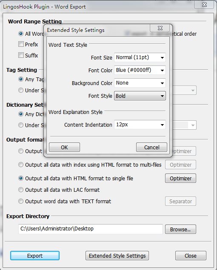Enable the Suffix checkbox

click(x=21, y=55)
